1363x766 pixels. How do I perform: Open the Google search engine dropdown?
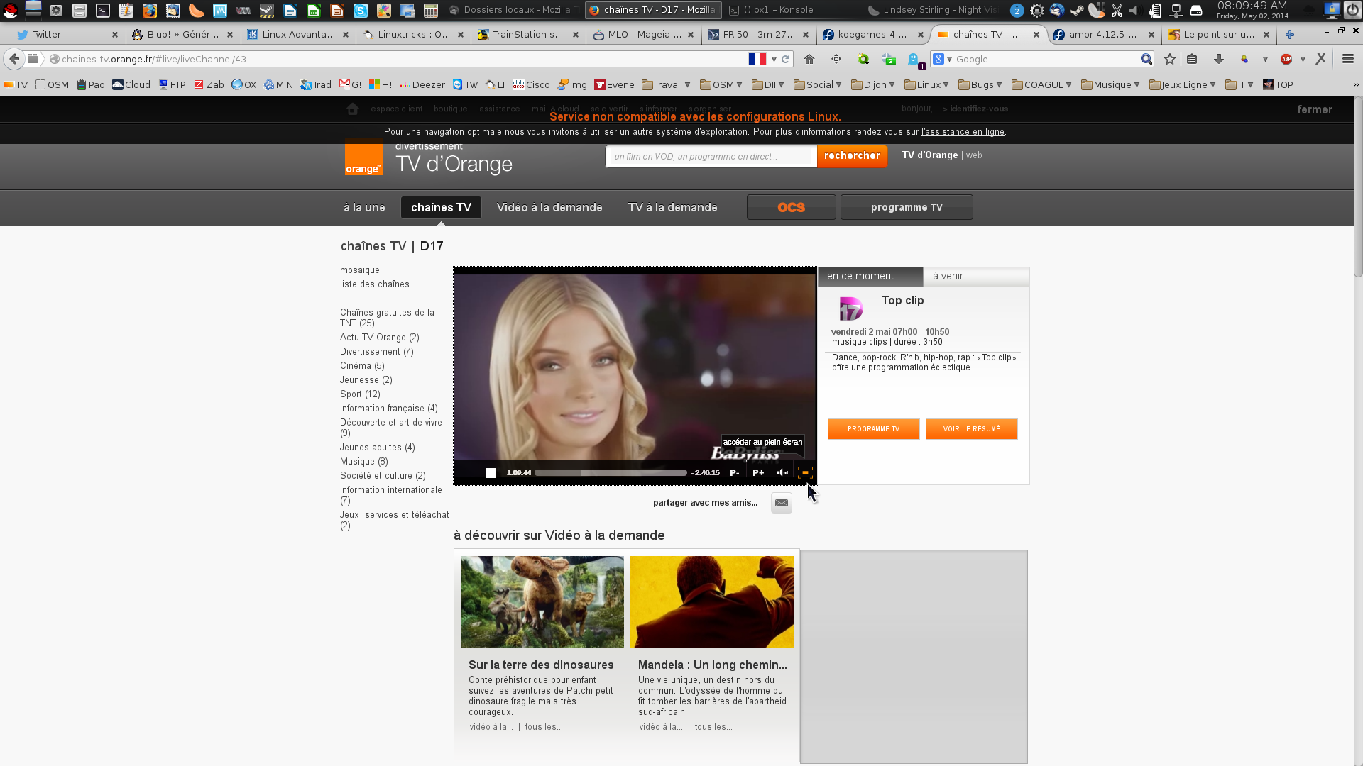tap(943, 60)
